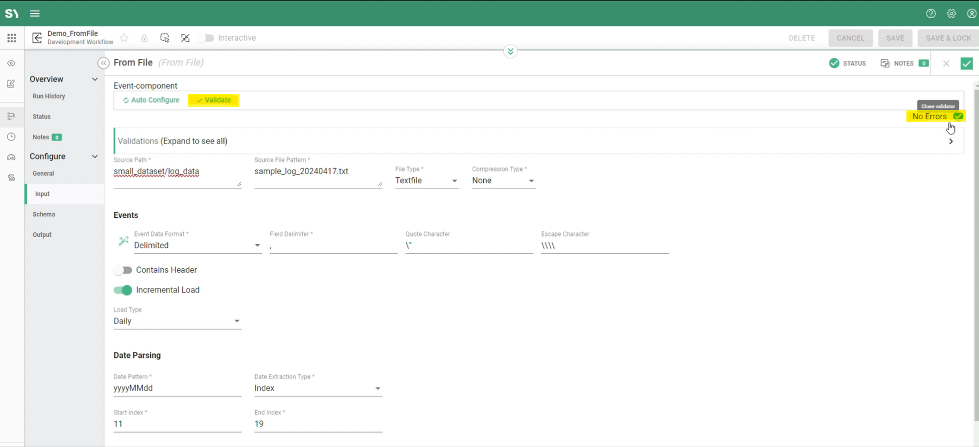Toggle the Interactive mode switch
This screenshot has height=447, width=979.
206,38
